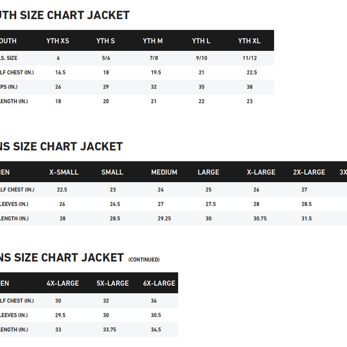Select the 5X-LARGE column header
This screenshot has width=347, height=347.
point(112,283)
